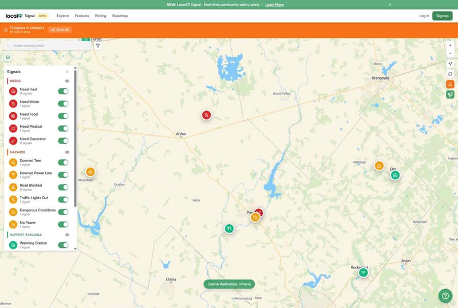Image resolution: width=458 pixels, height=308 pixels.
Task: Zoom in the map with plus
Action: tap(450, 45)
